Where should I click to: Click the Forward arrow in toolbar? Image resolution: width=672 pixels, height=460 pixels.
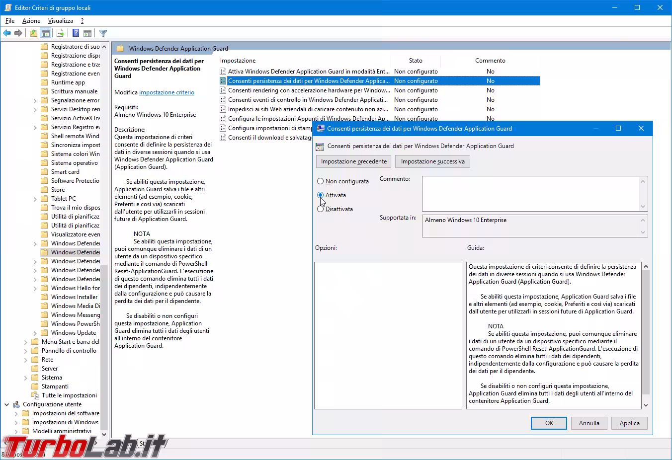tap(18, 33)
